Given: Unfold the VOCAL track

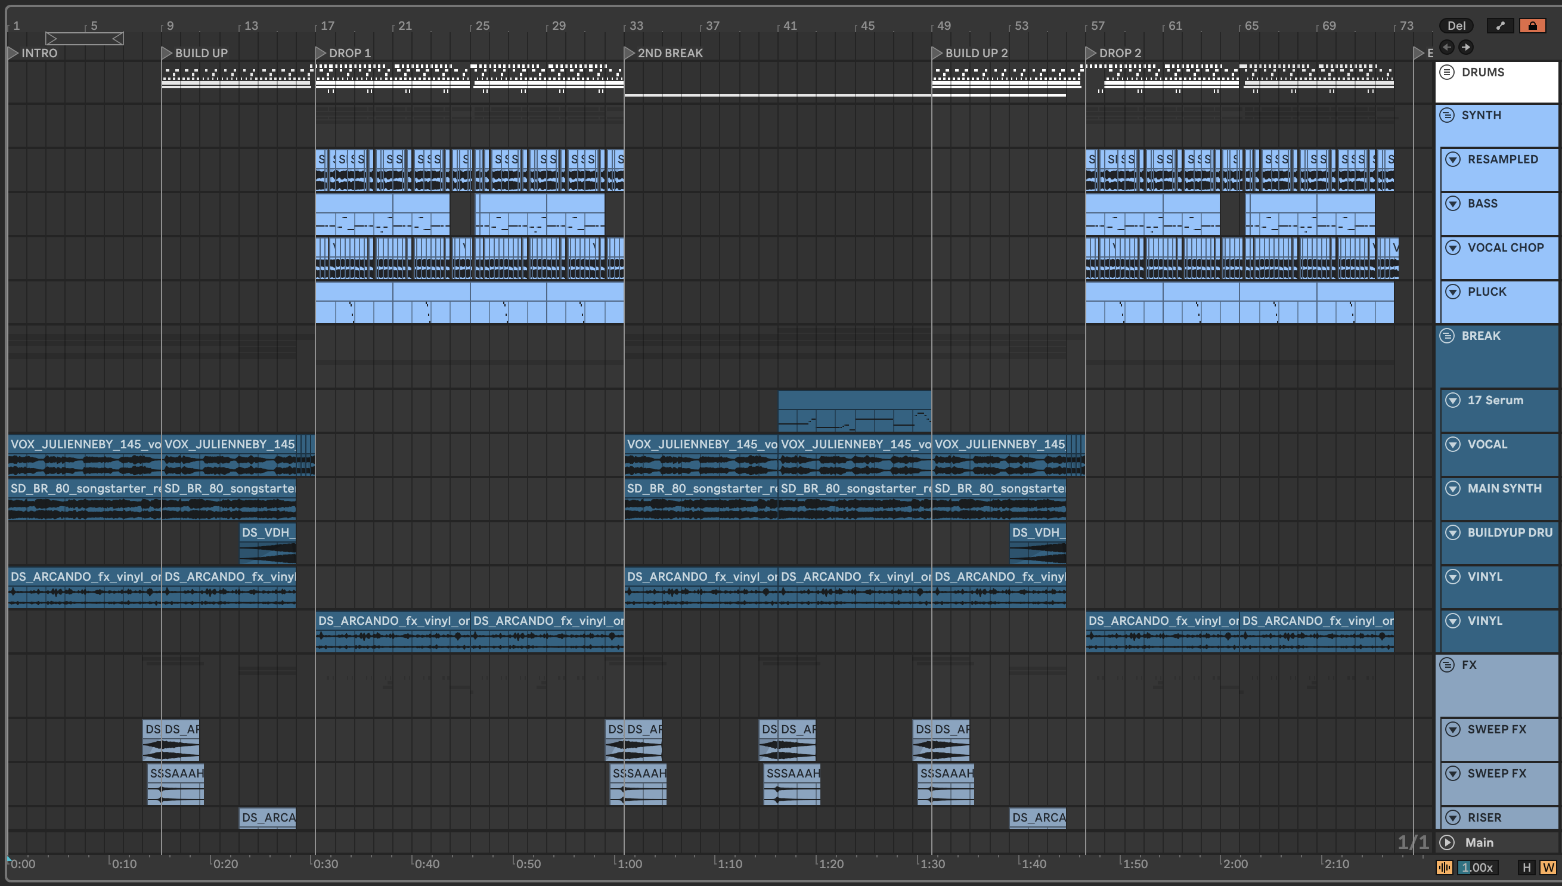Looking at the screenshot, I should (x=1452, y=444).
